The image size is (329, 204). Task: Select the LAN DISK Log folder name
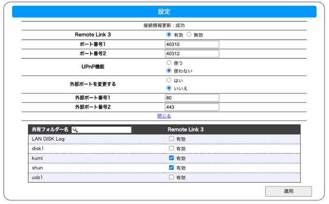(48, 139)
